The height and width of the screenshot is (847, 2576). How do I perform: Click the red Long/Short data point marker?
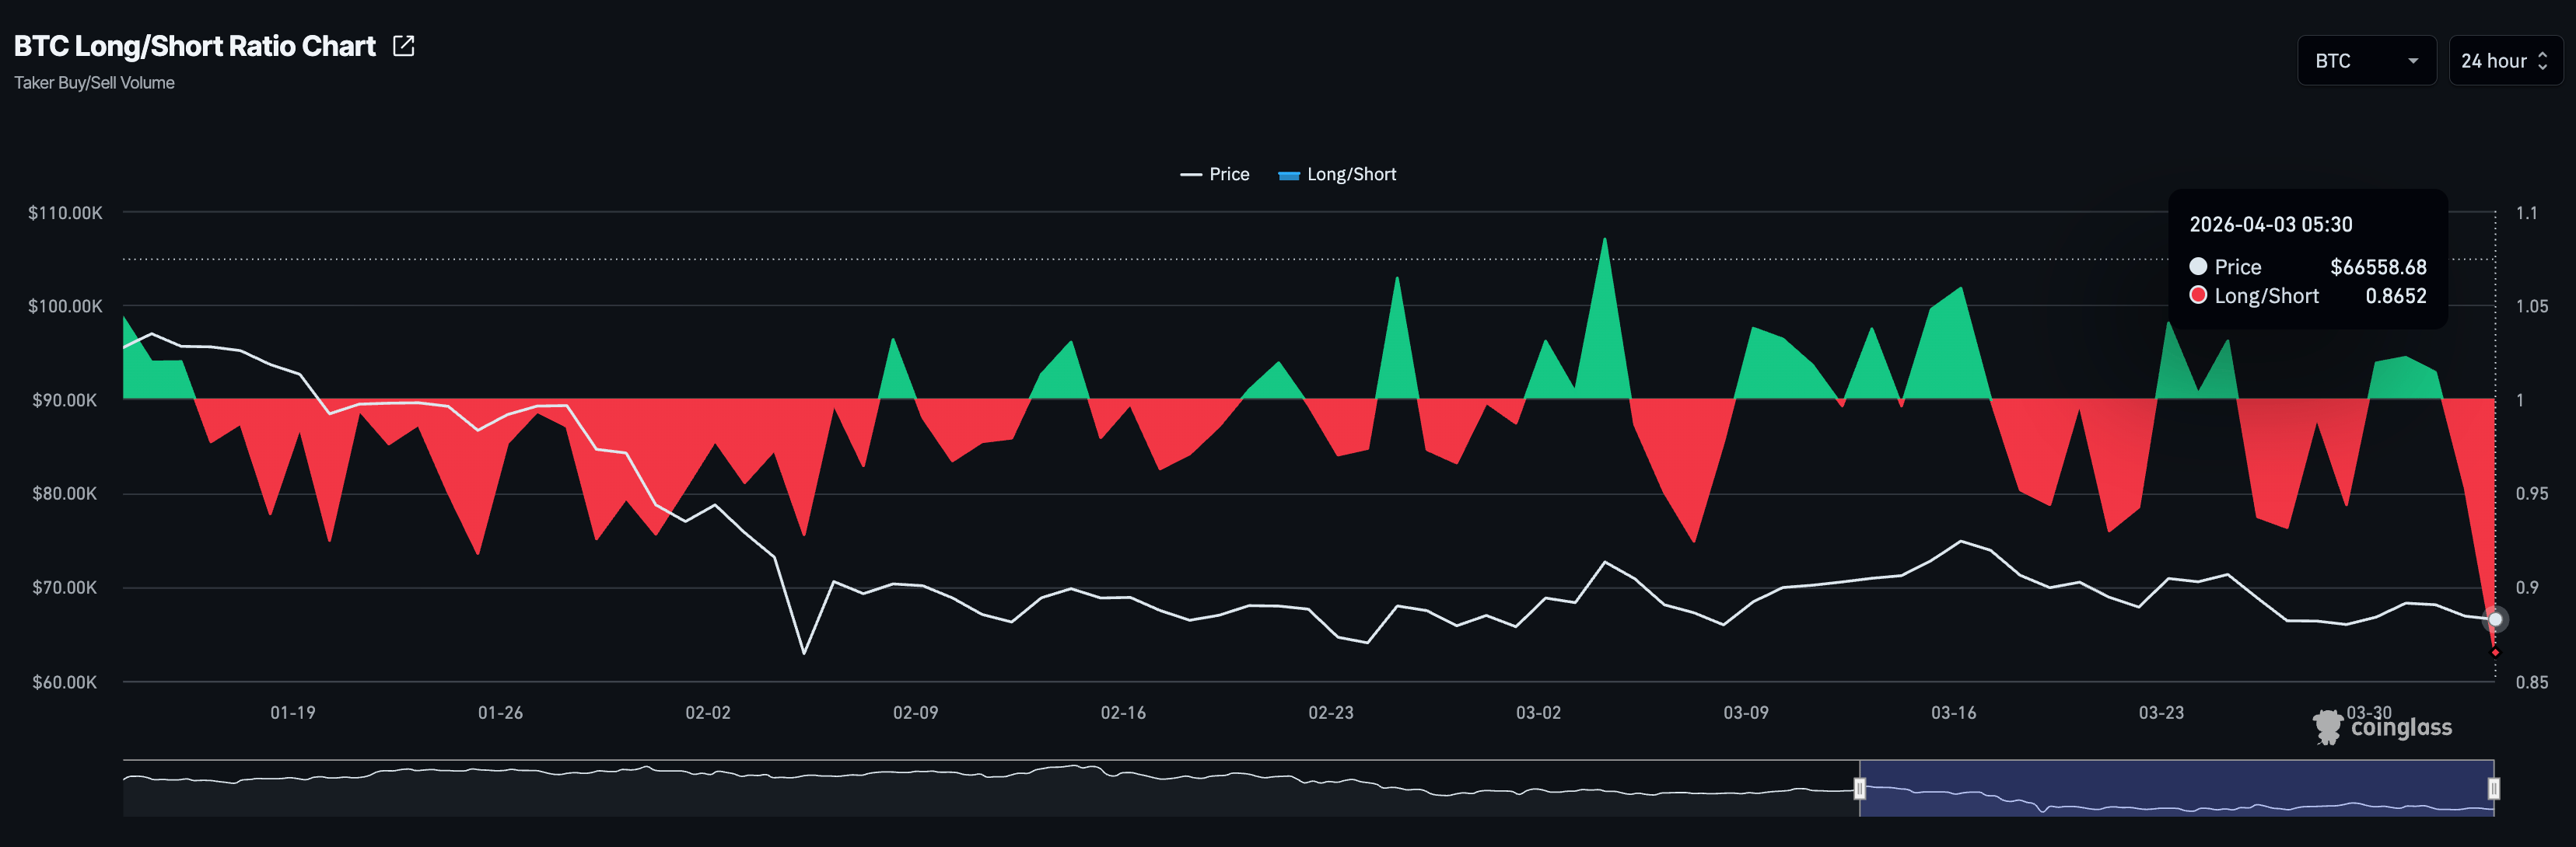coord(2495,652)
